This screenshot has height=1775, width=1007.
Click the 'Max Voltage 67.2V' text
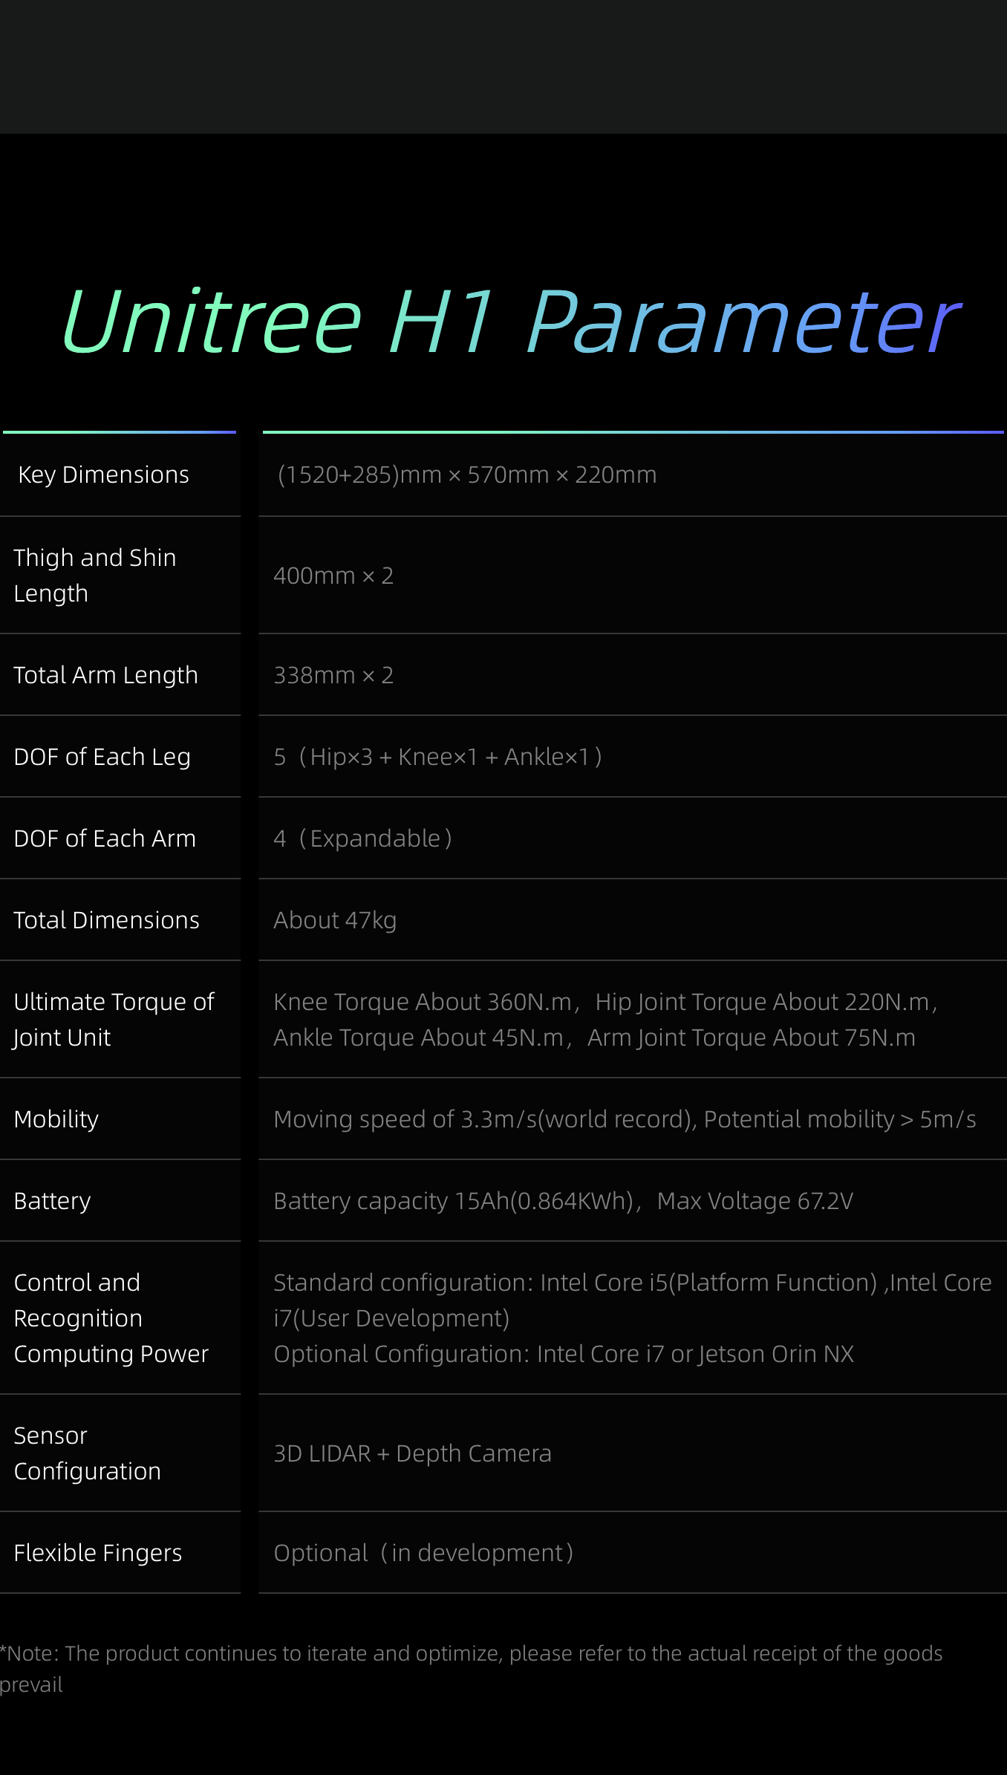pyautogui.click(x=755, y=1201)
